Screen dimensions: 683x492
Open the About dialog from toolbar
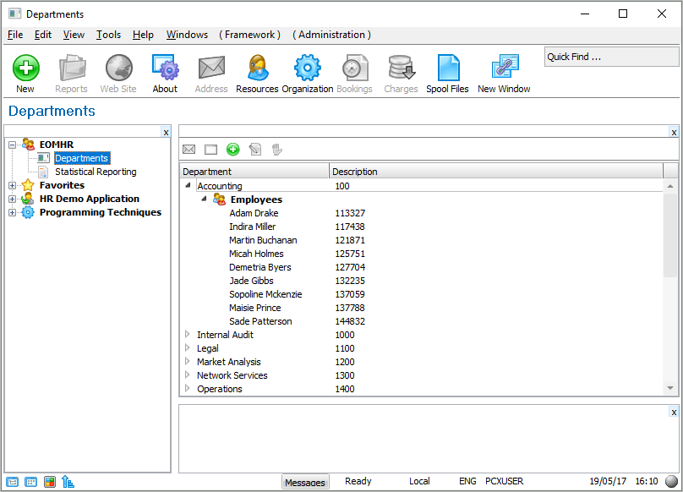coord(165,68)
